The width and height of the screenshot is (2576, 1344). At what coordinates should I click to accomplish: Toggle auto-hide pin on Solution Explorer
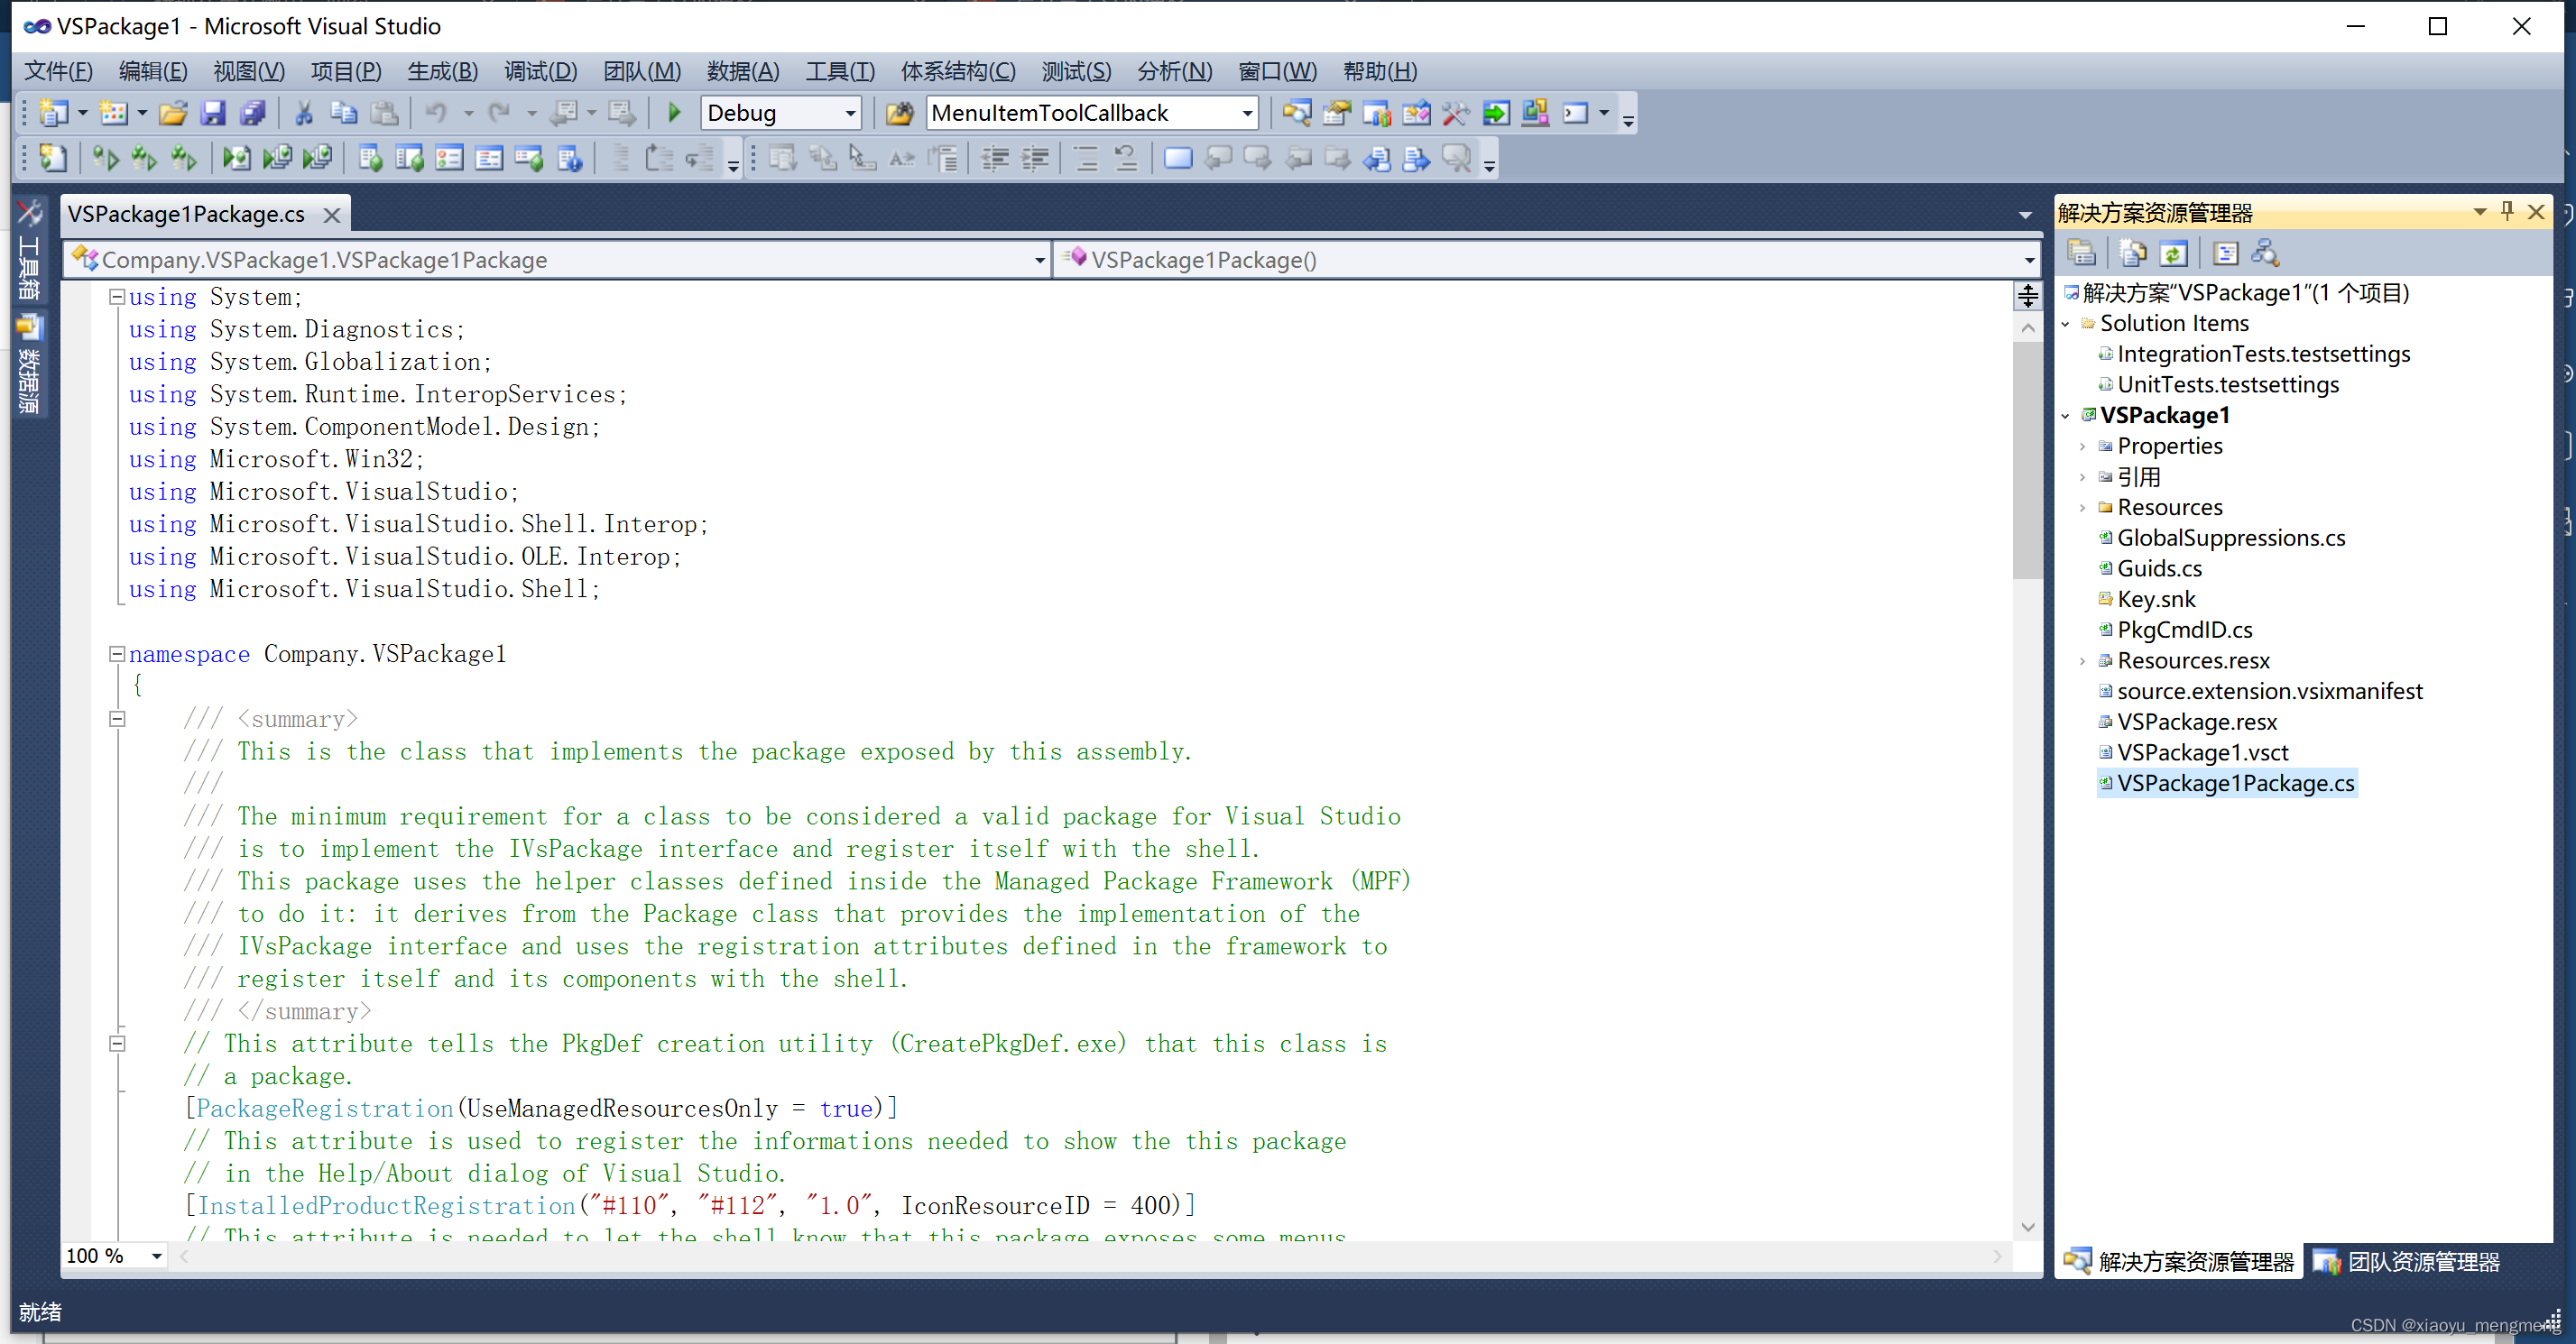[x=2507, y=211]
